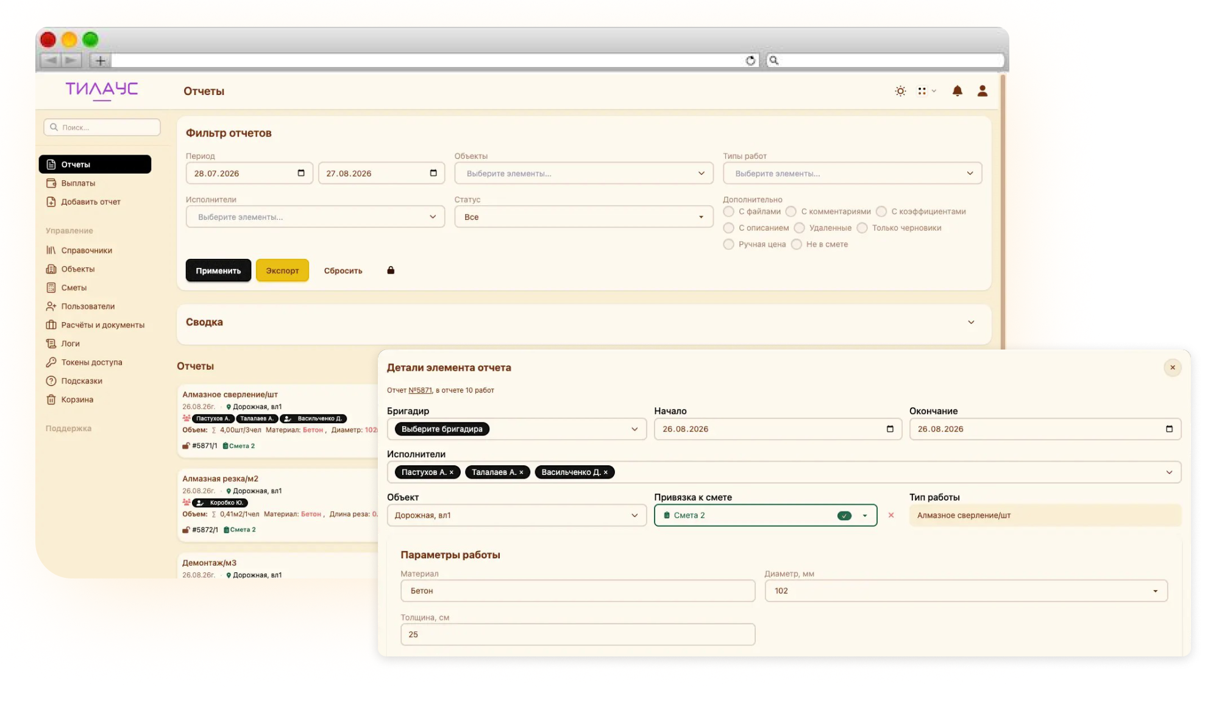Open report link №5871
The height and width of the screenshot is (710, 1219).
pos(420,390)
